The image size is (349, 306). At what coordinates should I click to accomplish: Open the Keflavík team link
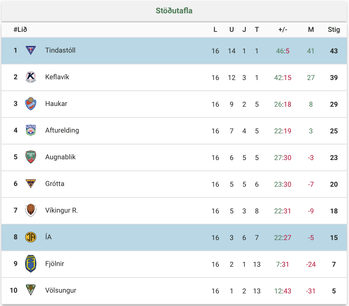coord(57,77)
